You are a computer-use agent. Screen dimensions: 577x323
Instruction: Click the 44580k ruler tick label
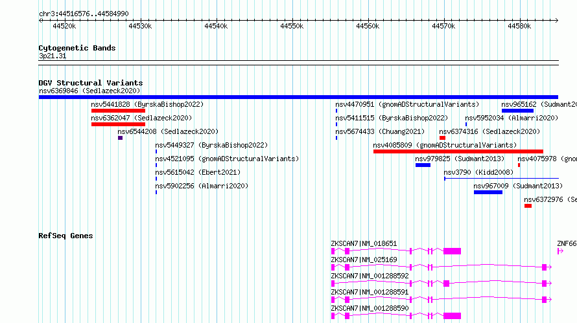coord(519,26)
